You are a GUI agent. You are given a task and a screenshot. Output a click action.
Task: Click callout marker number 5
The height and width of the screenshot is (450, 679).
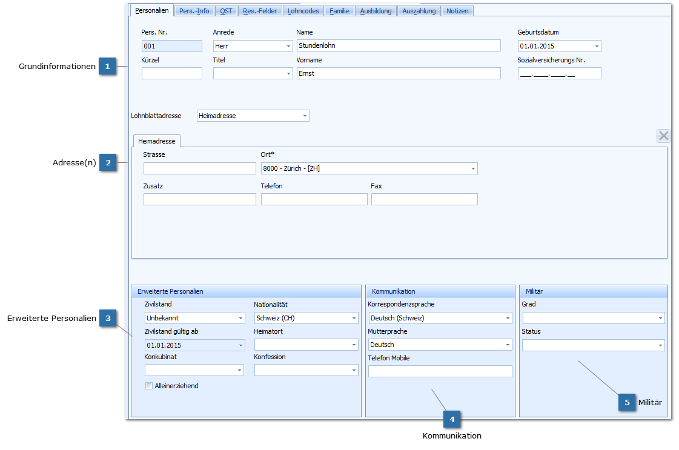click(x=627, y=402)
